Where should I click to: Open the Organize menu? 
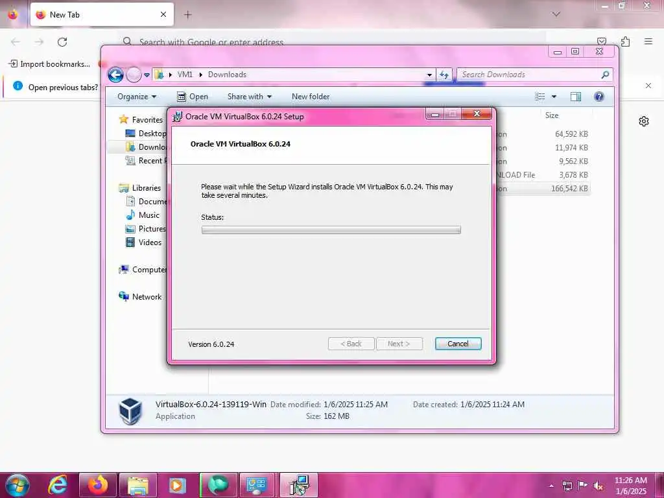[137, 97]
